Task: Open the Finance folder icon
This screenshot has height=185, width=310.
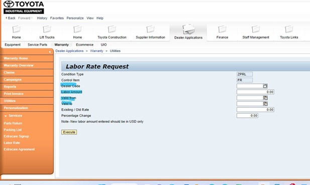Action: pyautogui.click(x=222, y=29)
